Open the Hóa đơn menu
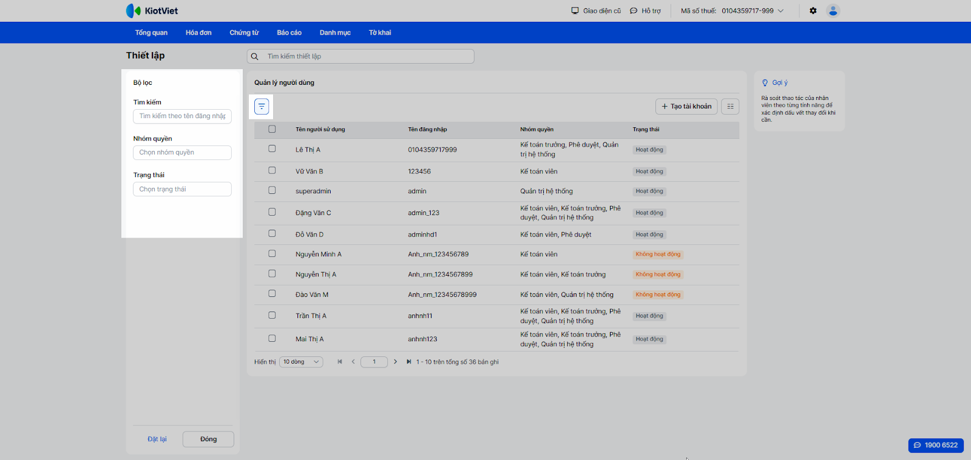This screenshot has width=971, height=460. (x=198, y=33)
